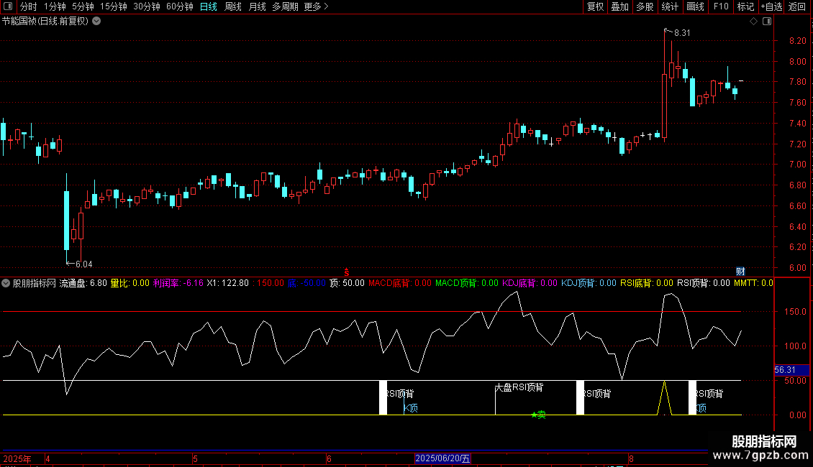Screen dimensions: 813x467
Task: Click the blue 56.31 indicator value box
Action: coord(791,370)
